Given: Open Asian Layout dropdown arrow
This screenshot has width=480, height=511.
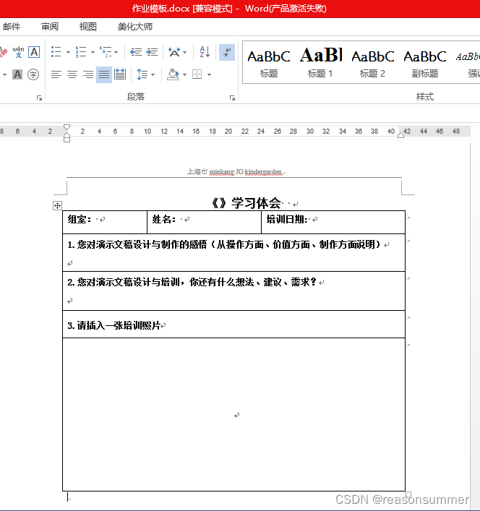Looking at the screenshot, I should tap(185, 52).
